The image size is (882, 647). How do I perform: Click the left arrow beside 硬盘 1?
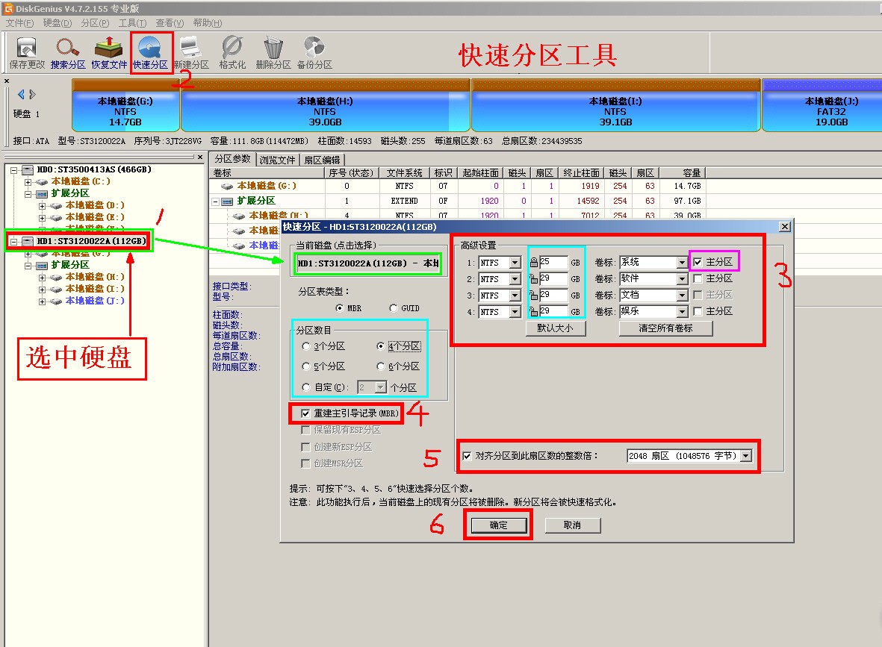[19, 94]
